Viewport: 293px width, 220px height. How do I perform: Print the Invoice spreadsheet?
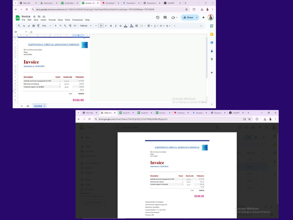tap(34, 26)
